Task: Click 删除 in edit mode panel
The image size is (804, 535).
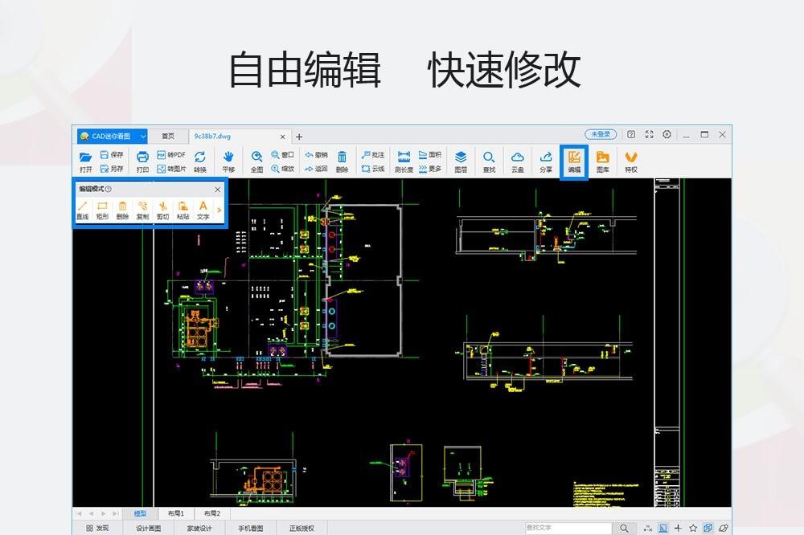Action: 122,210
